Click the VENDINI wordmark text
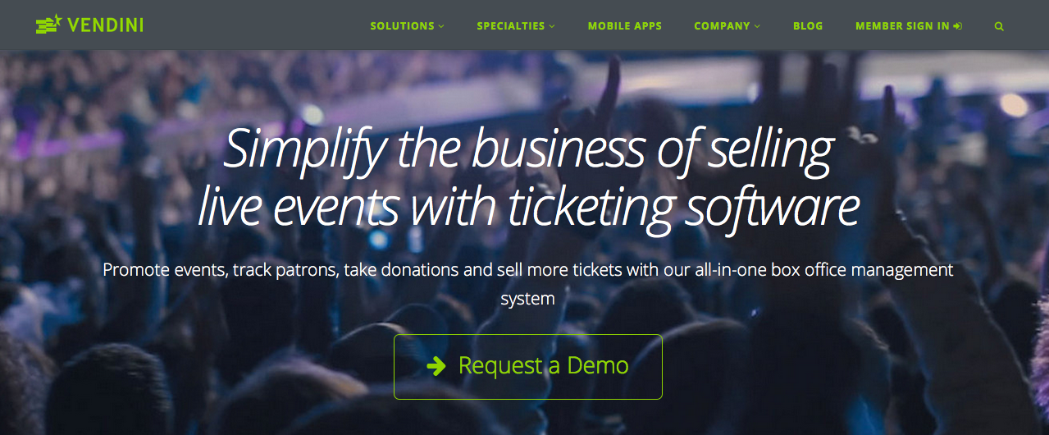This screenshot has width=1049, height=435. click(x=106, y=25)
